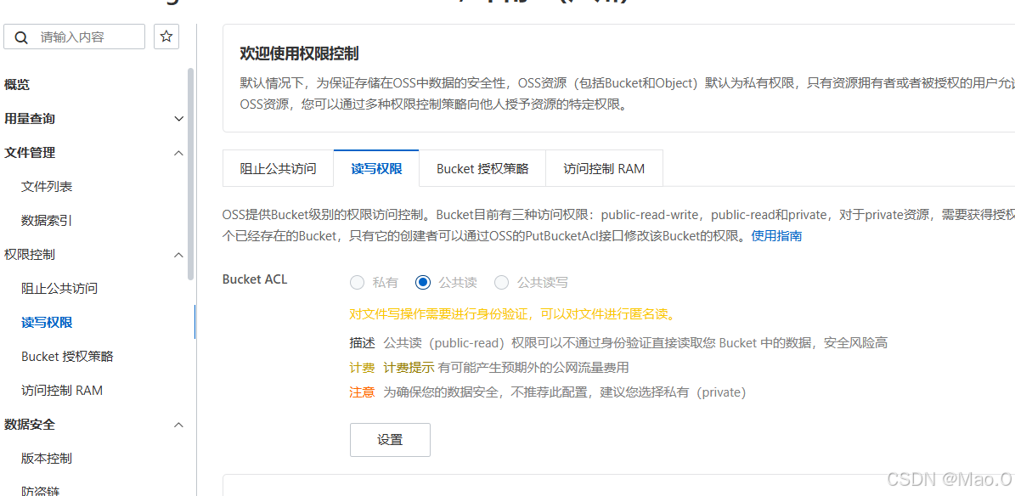Image resolution: width=1015 pixels, height=496 pixels.
Task: Click the 设置 button
Action: 391,440
